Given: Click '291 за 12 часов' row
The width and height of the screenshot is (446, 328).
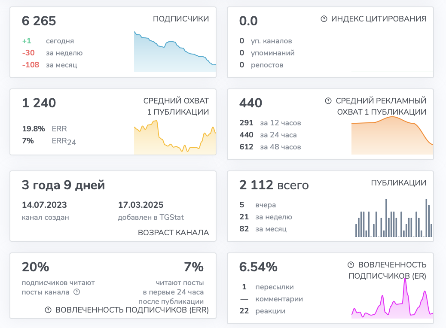Looking at the screenshot, I should coord(270,123).
